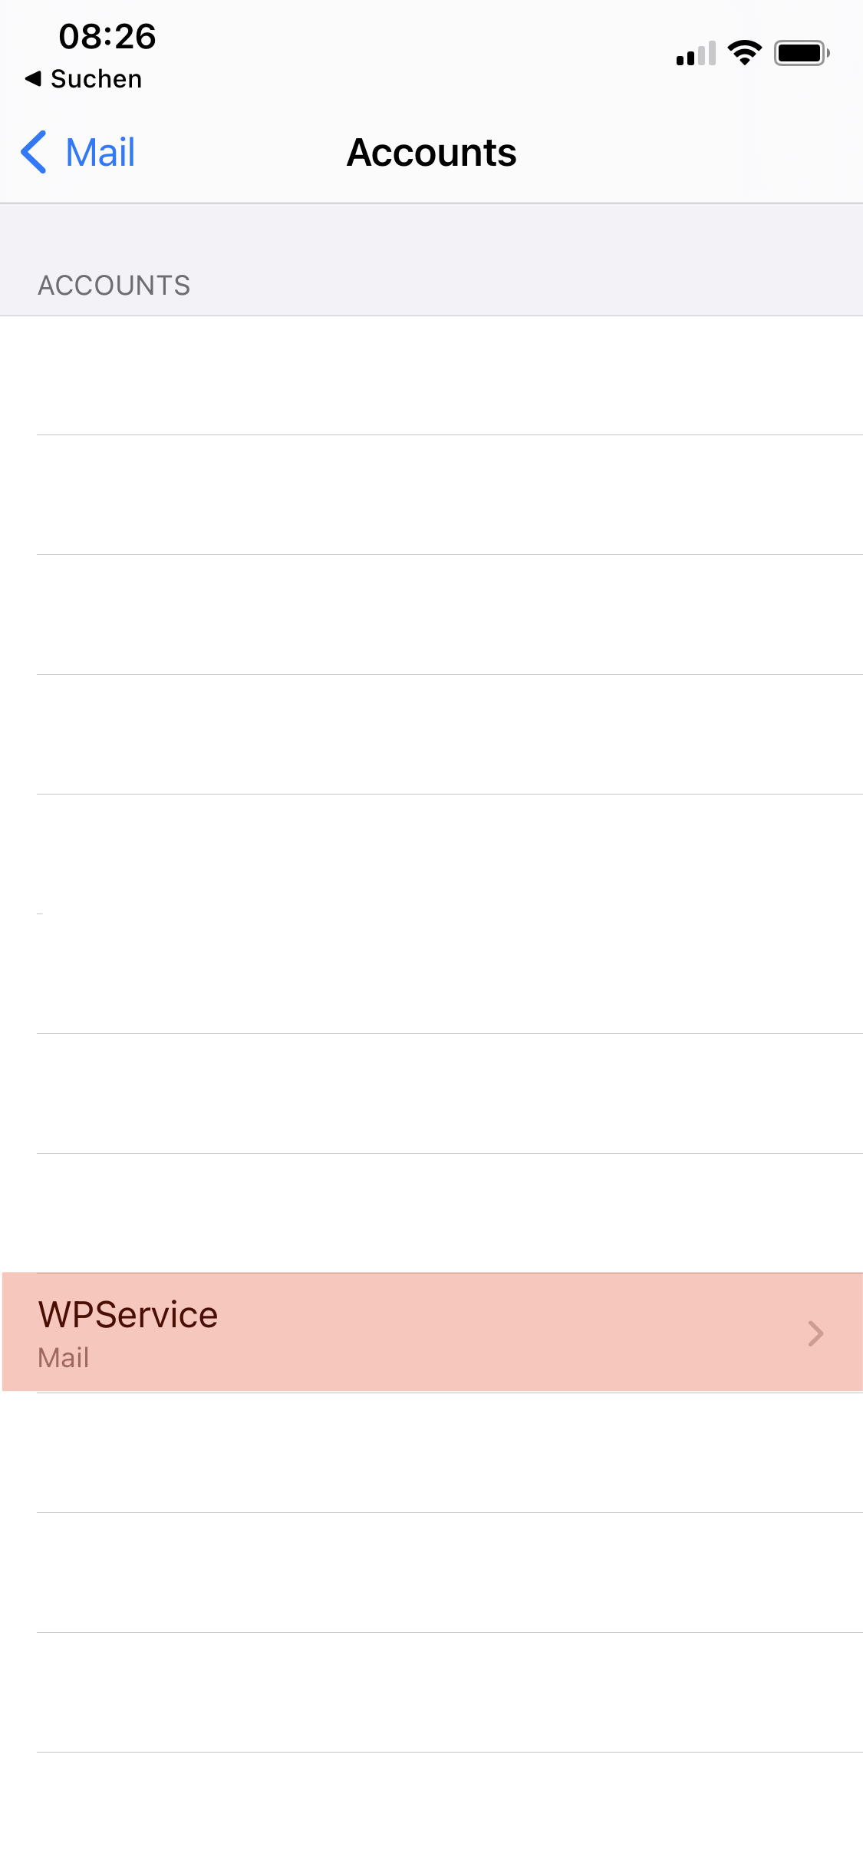Tap the 08:26 status bar clock

(107, 36)
